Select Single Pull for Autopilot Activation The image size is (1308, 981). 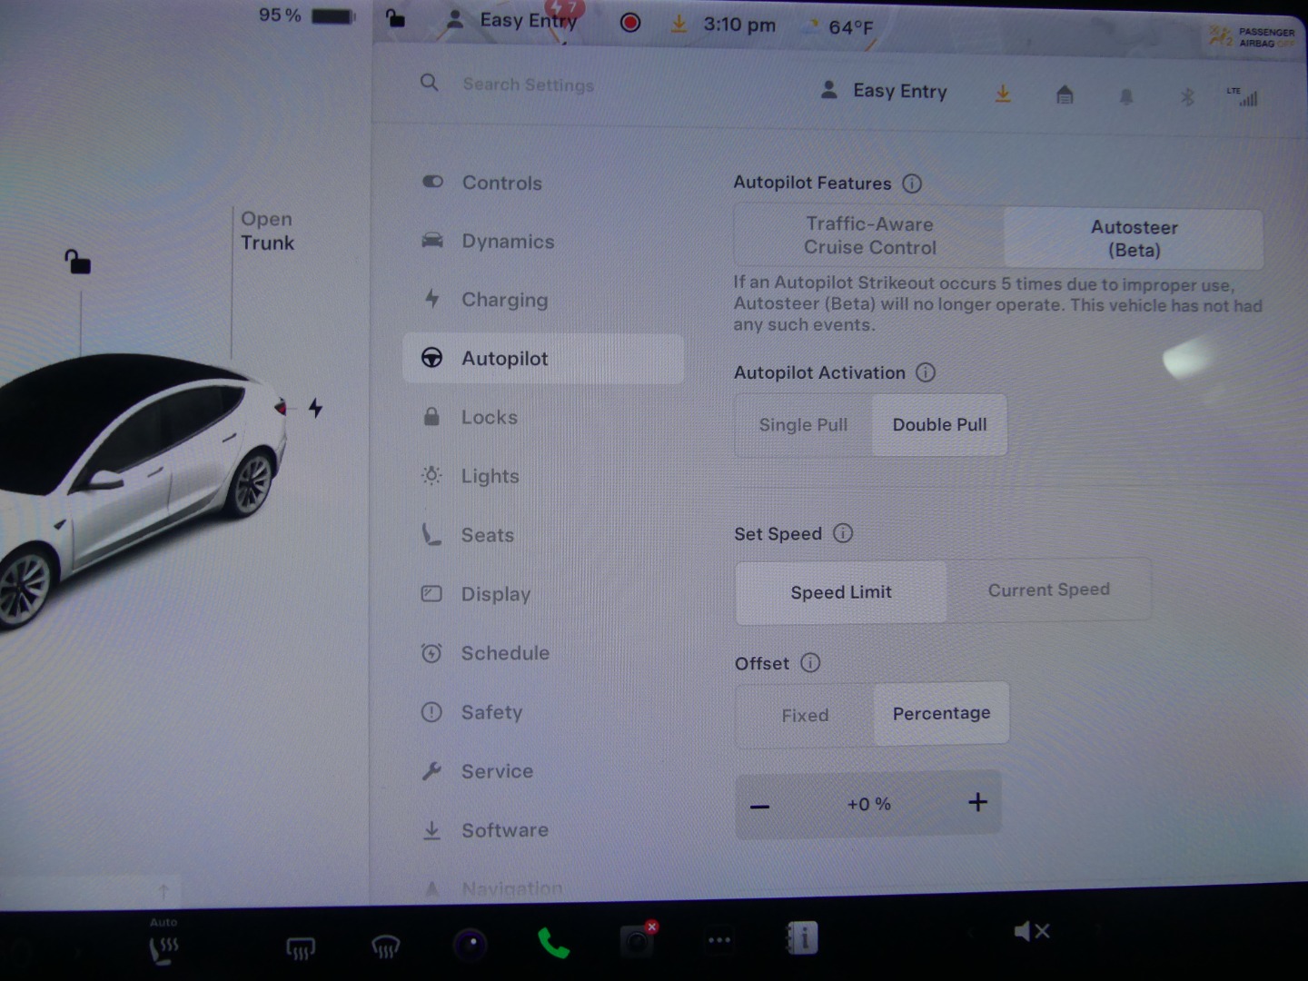click(x=803, y=425)
